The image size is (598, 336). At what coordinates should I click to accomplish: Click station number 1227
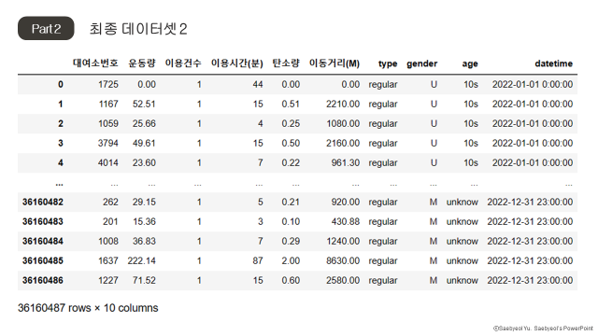point(108,280)
